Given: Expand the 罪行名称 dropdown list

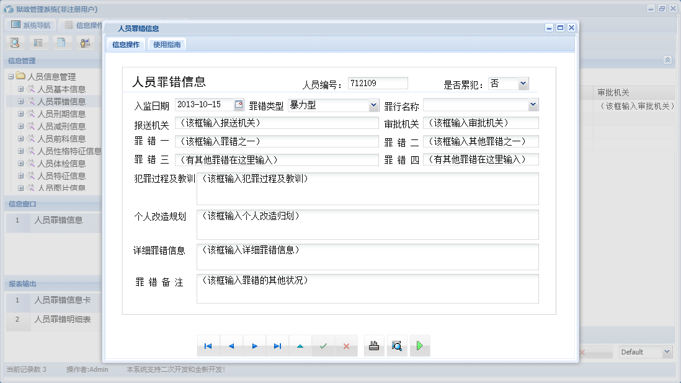Looking at the screenshot, I should [x=534, y=105].
